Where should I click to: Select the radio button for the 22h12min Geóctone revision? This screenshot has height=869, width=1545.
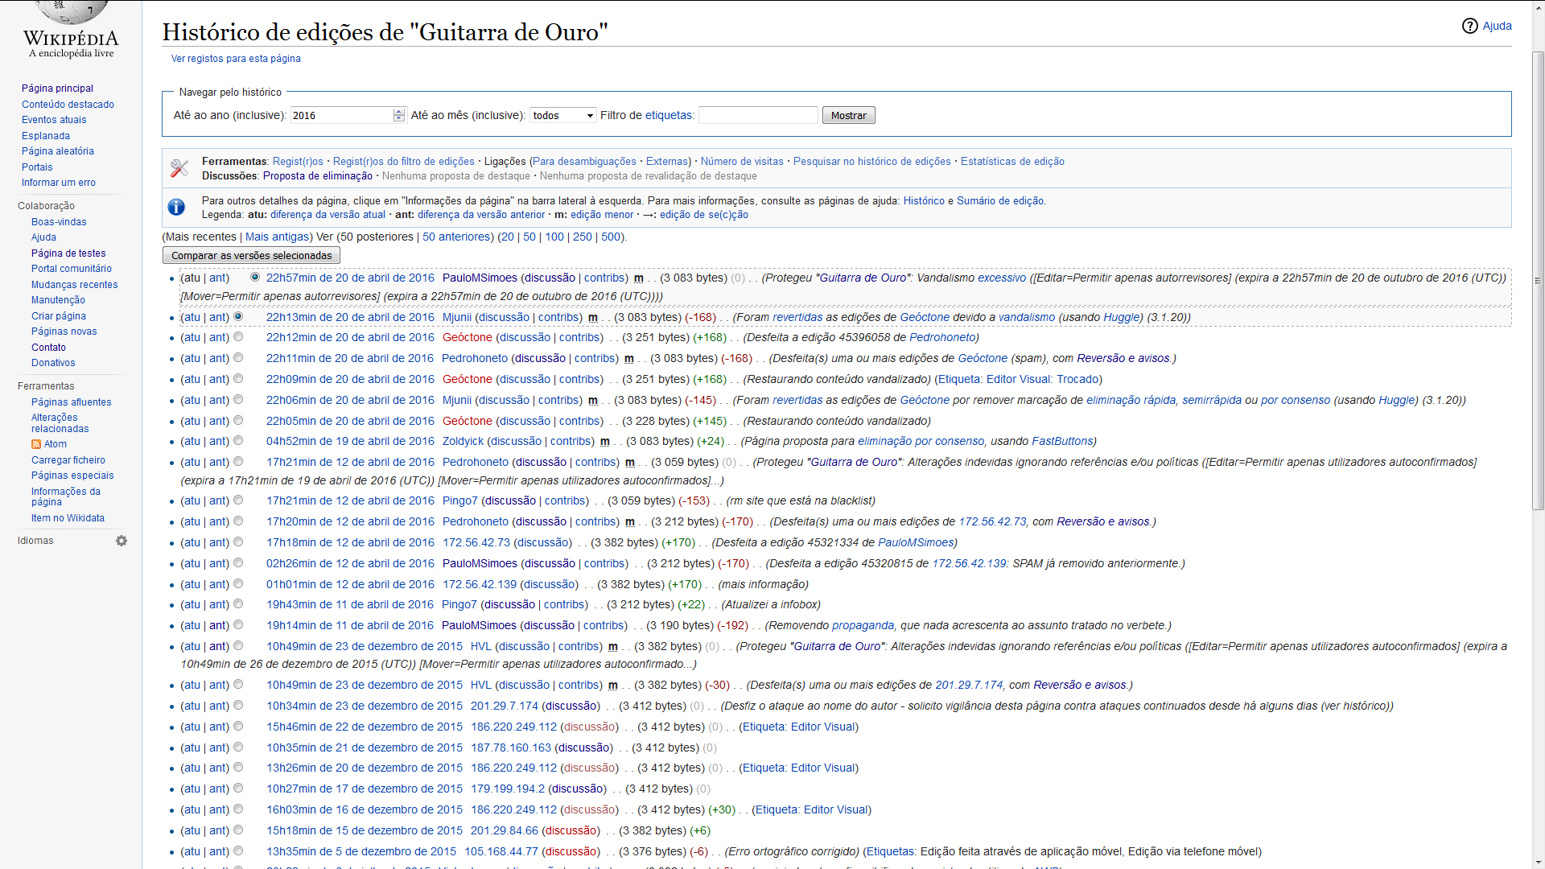click(238, 336)
